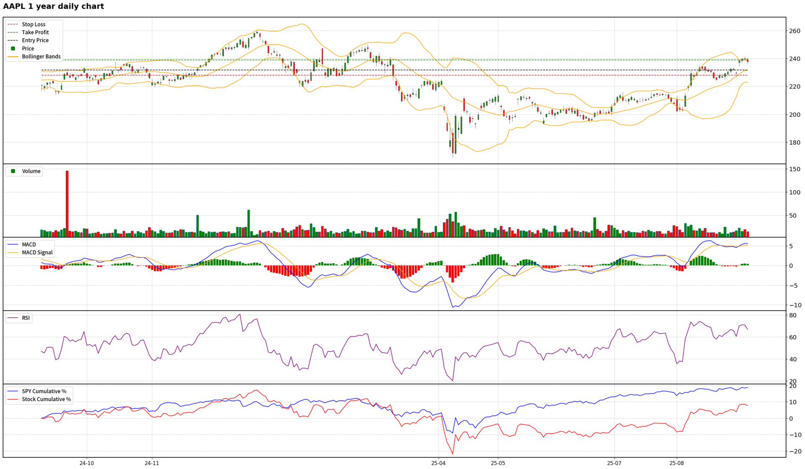This screenshot has width=805, height=469.
Task: Click the Volume legend entry
Action: [31, 171]
